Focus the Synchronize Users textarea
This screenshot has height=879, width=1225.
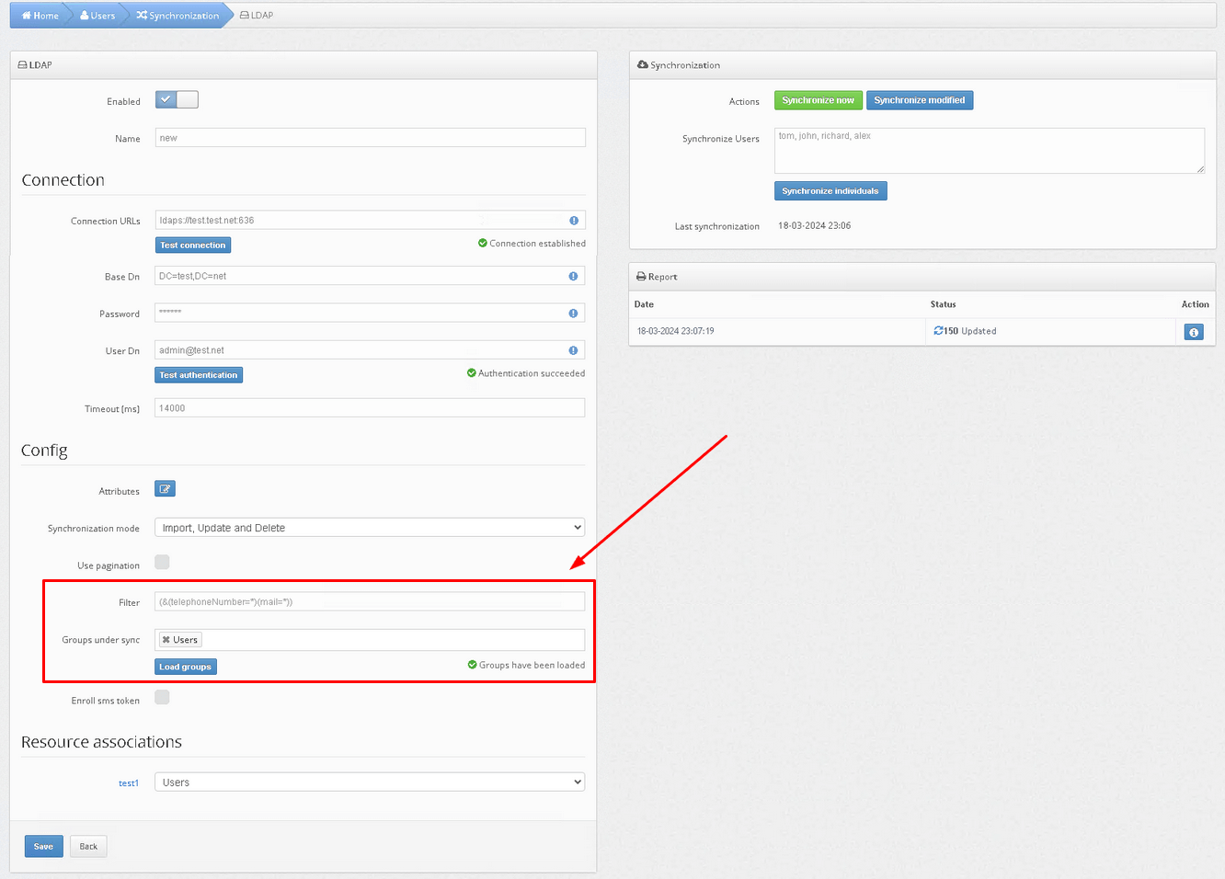coord(990,151)
